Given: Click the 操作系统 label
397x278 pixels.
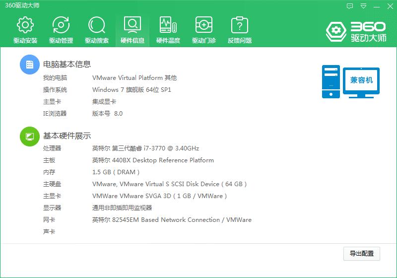Looking at the screenshot, I should coord(55,90).
